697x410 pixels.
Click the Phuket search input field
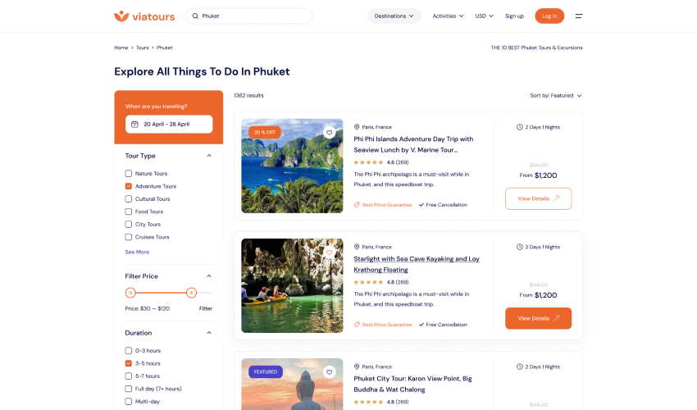click(254, 16)
